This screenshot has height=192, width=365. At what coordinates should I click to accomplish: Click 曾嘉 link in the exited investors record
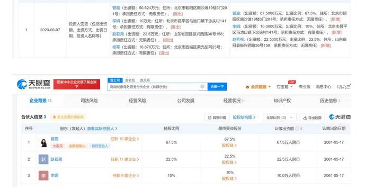coord(116,8)
